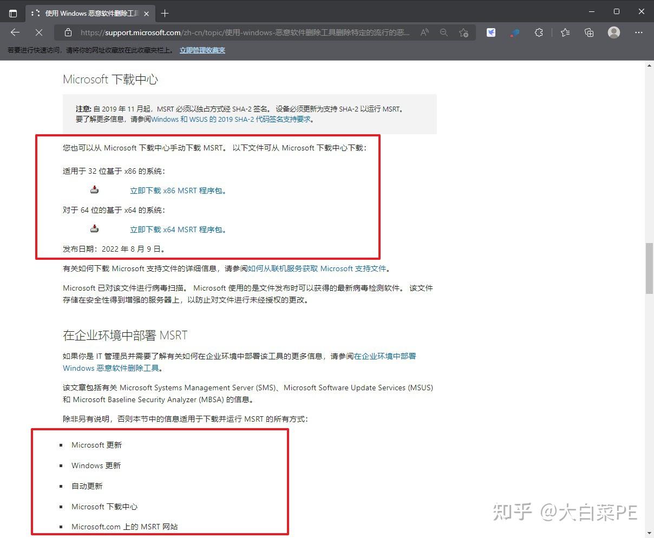This screenshot has height=538, width=654.
Task: Click the scrollbar down arrow
Action: pos(649,533)
